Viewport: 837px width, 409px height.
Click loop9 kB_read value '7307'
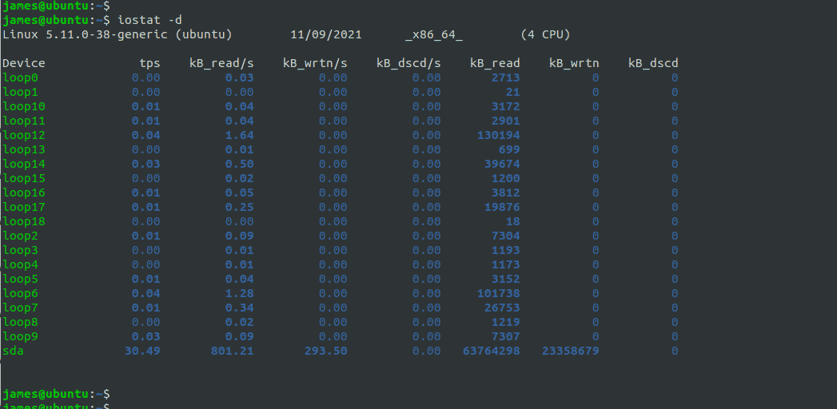(505, 337)
